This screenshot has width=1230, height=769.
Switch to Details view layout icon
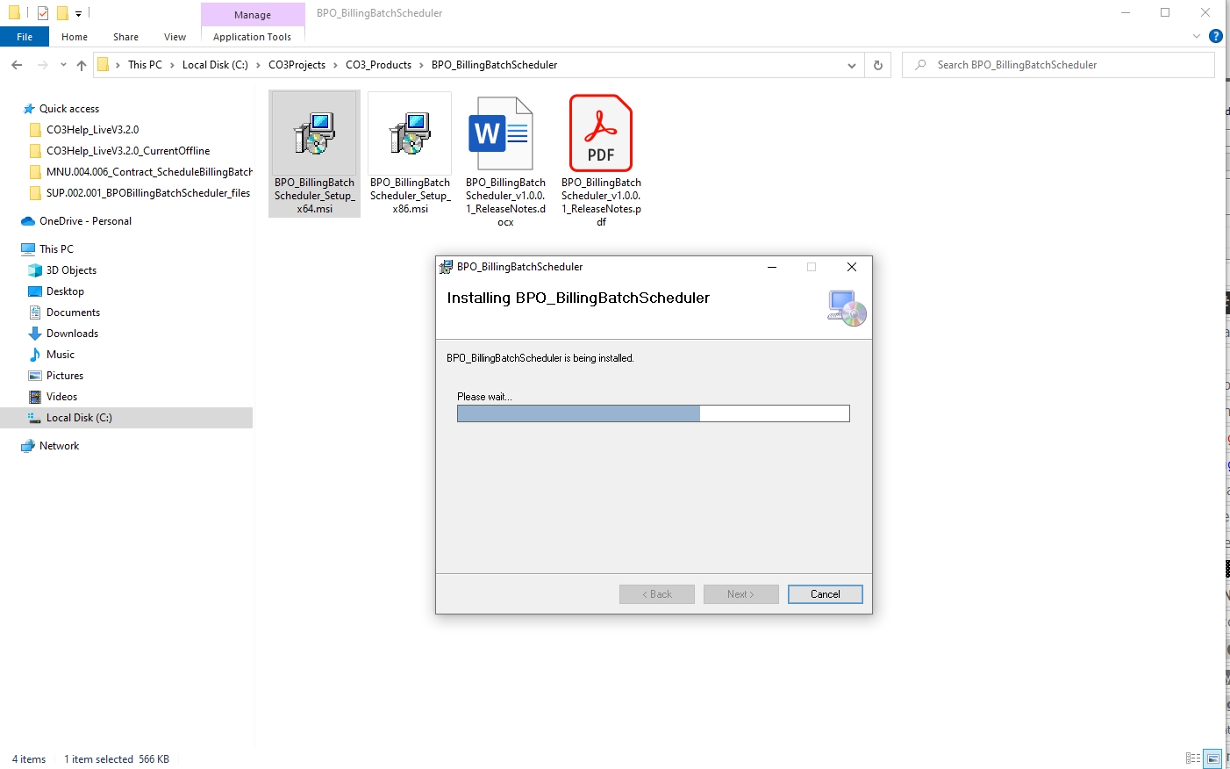click(1193, 758)
